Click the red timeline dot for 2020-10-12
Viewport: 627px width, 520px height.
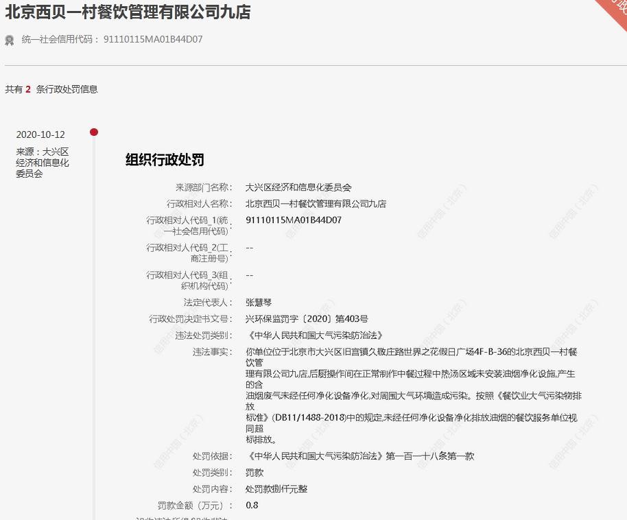point(94,132)
